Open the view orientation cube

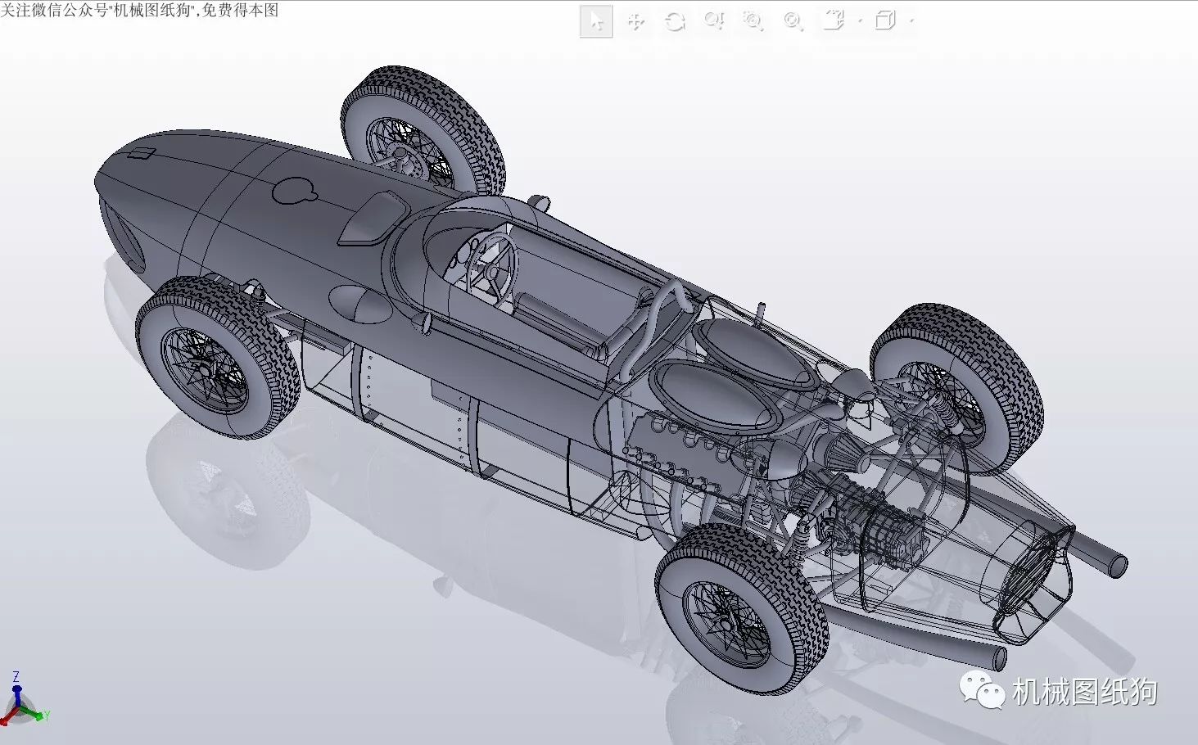(834, 20)
